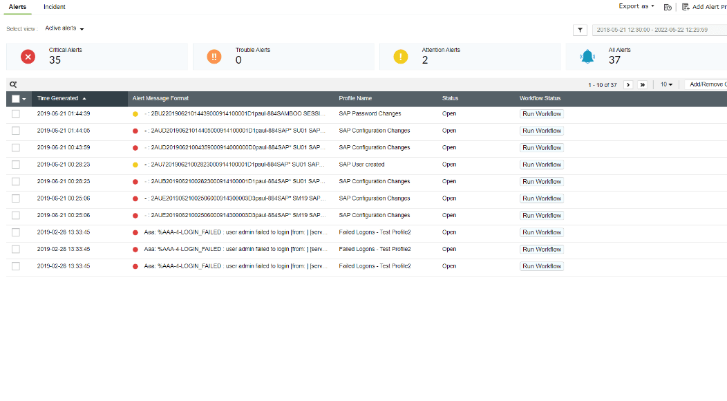Check first 2019-02-28 13:33:45 alert row

[x=16, y=232]
